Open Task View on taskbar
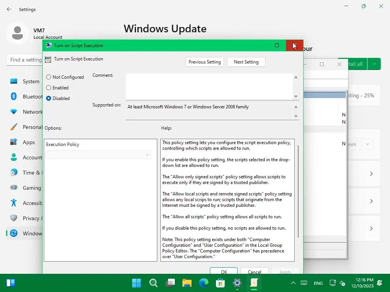390x292 pixels. [x=170, y=283]
